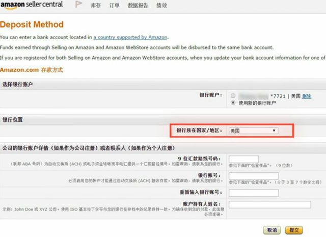Open 'a country supported by Amazon' link

point(130,37)
